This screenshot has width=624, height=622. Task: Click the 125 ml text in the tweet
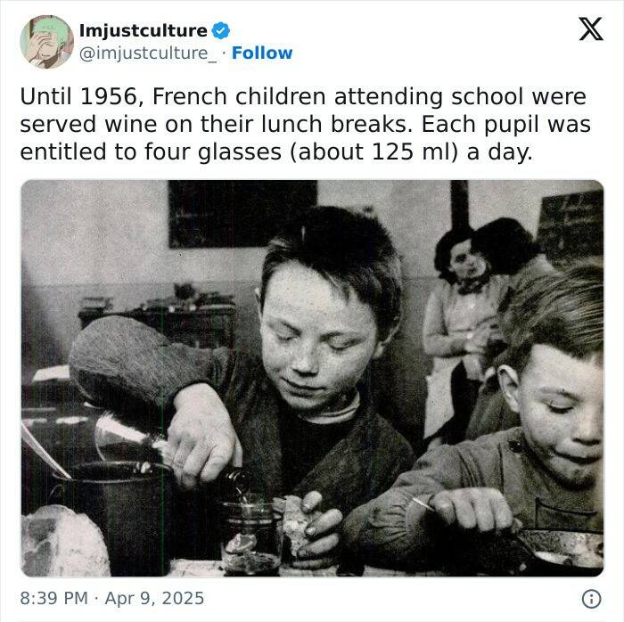point(415,151)
